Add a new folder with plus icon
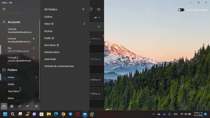Screen dimensions: 210x118 click(x=83, y=9)
